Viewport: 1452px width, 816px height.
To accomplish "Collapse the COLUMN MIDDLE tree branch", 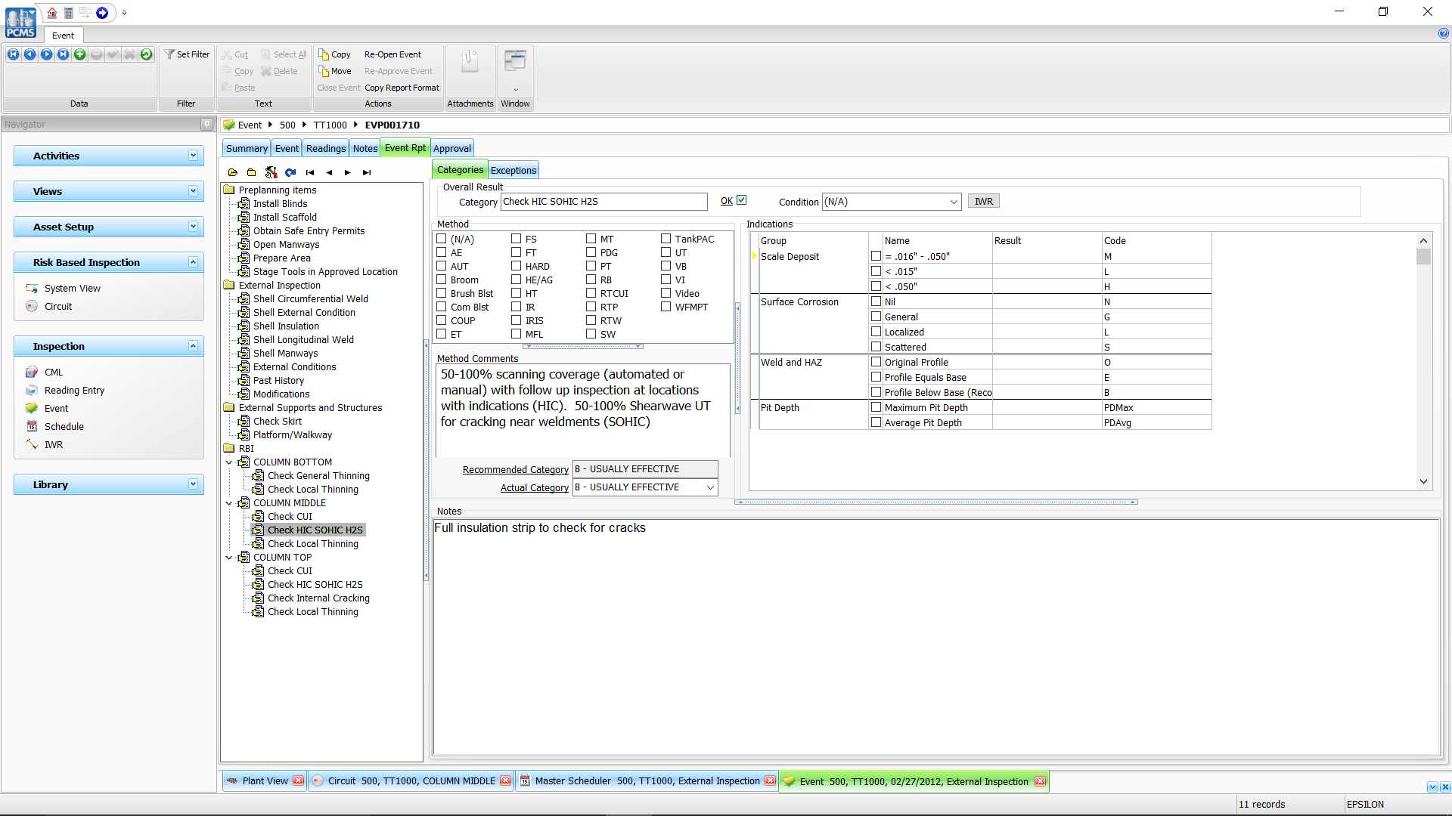I will click(230, 502).
